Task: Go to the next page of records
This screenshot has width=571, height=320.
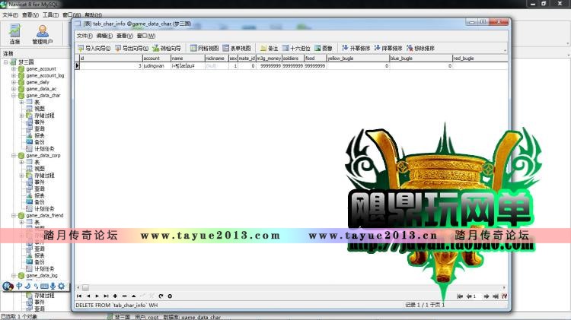Action: point(486,296)
